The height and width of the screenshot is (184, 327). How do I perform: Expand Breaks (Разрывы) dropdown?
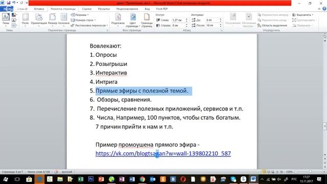tap(80, 15)
